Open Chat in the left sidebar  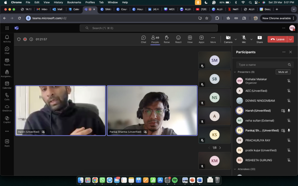click(7, 50)
